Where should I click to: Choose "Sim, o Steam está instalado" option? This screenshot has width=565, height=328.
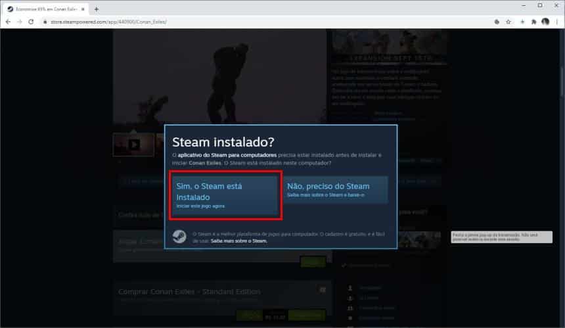tap(225, 196)
